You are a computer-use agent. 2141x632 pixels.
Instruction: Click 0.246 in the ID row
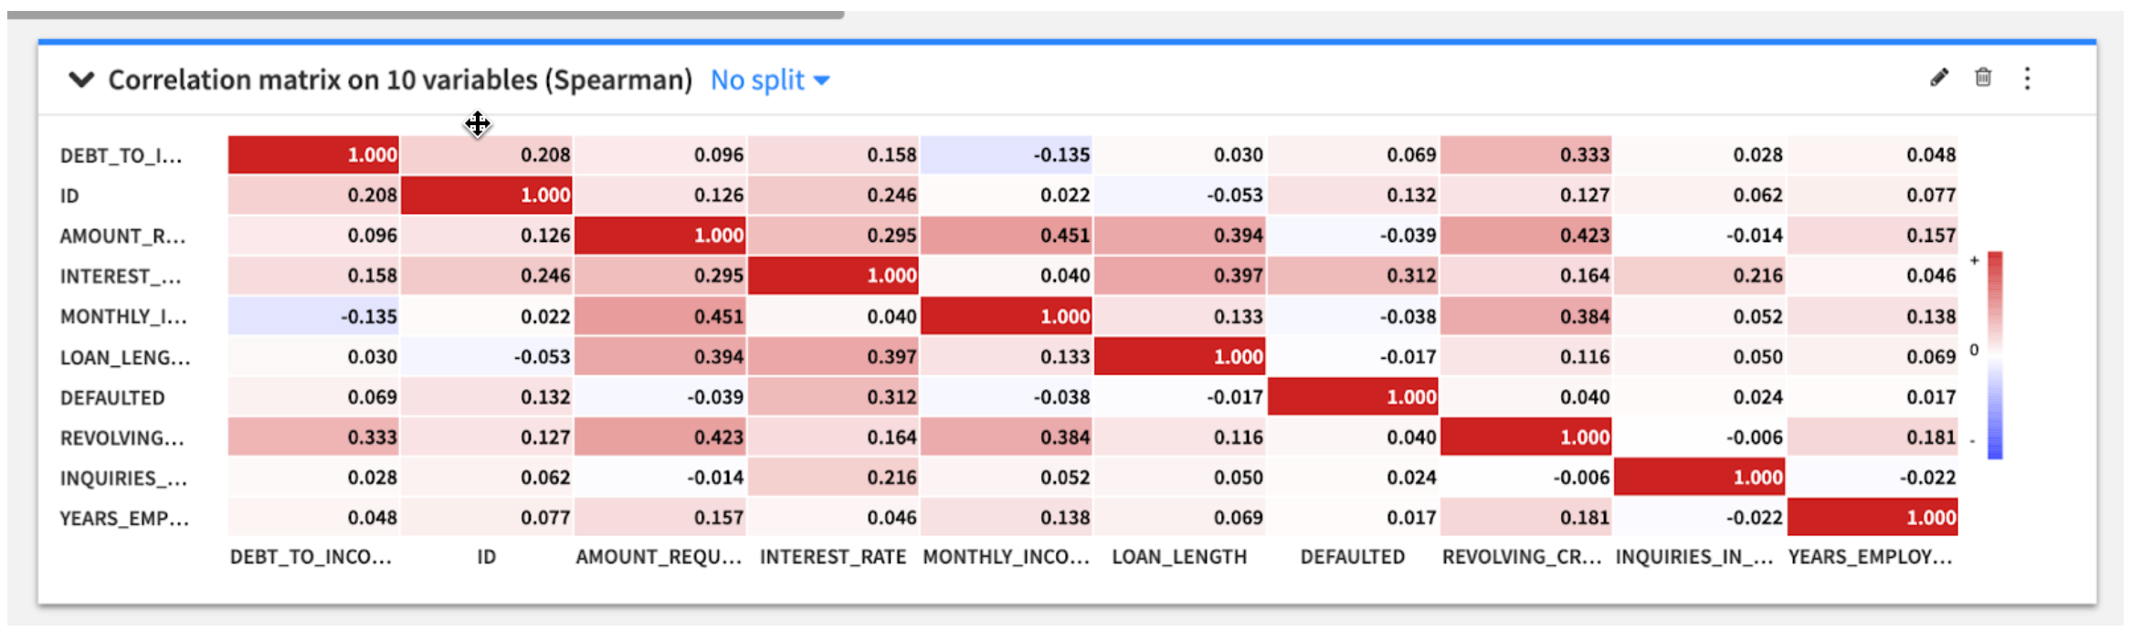click(x=833, y=195)
